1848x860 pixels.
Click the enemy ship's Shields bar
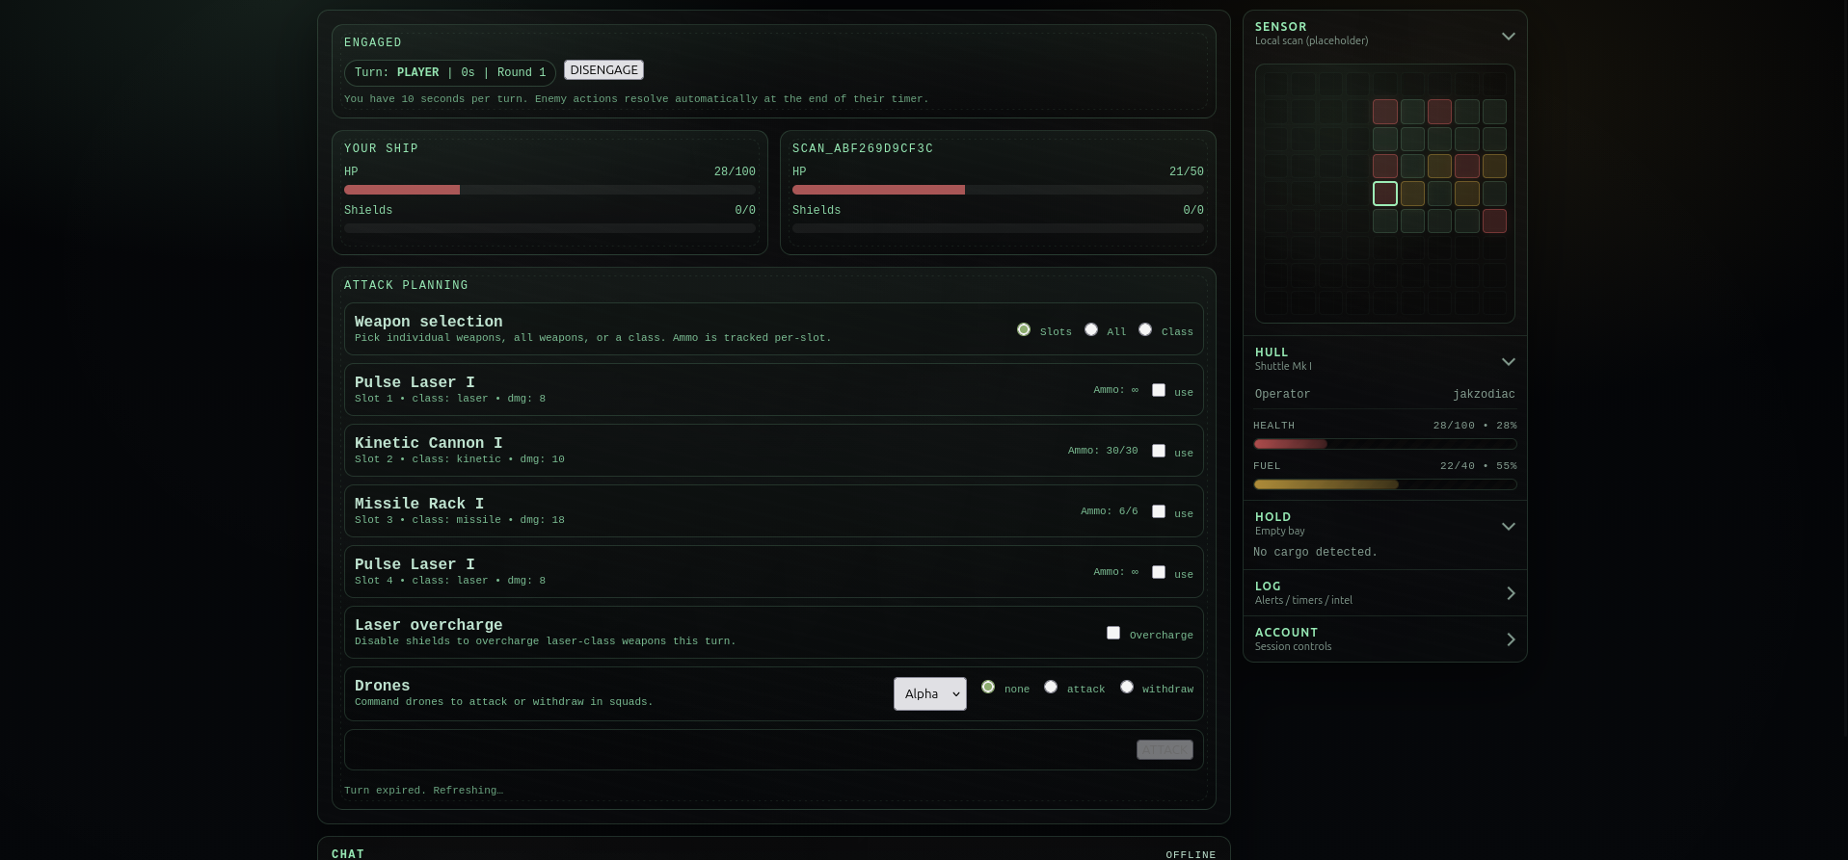click(998, 228)
